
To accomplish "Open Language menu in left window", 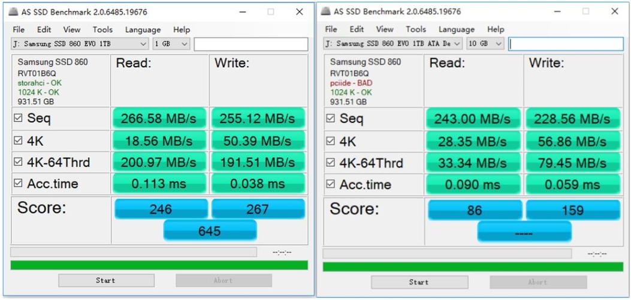I will [143, 30].
